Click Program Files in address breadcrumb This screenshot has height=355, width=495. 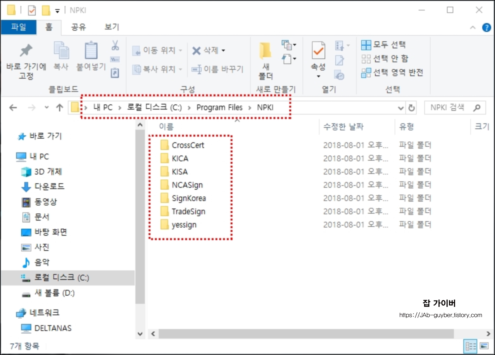pyautogui.click(x=219, y=107)
